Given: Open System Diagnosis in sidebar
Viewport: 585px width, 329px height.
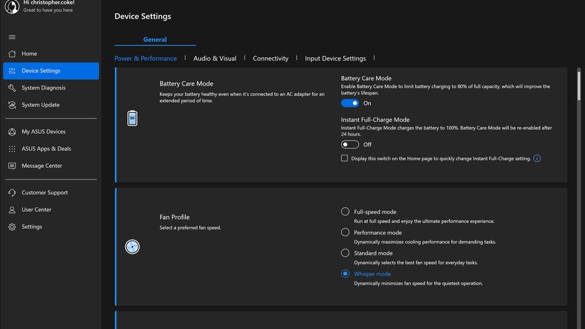Looking at the screenshot, I should click(43, 88).
